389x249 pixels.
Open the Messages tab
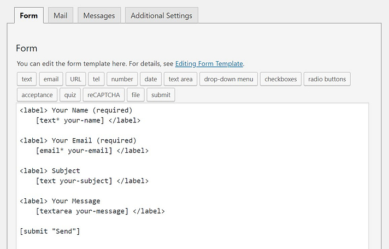(99, 15)
